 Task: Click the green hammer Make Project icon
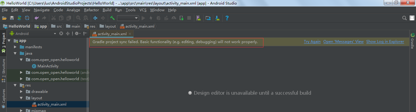pos(112,18)
